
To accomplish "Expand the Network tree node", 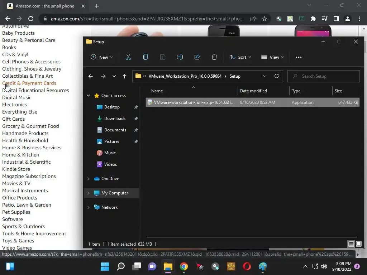I will (x=89, y=207).
